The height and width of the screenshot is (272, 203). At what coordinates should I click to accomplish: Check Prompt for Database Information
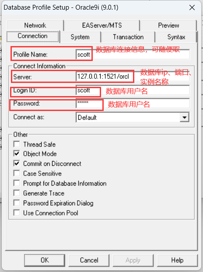point(17,183)
